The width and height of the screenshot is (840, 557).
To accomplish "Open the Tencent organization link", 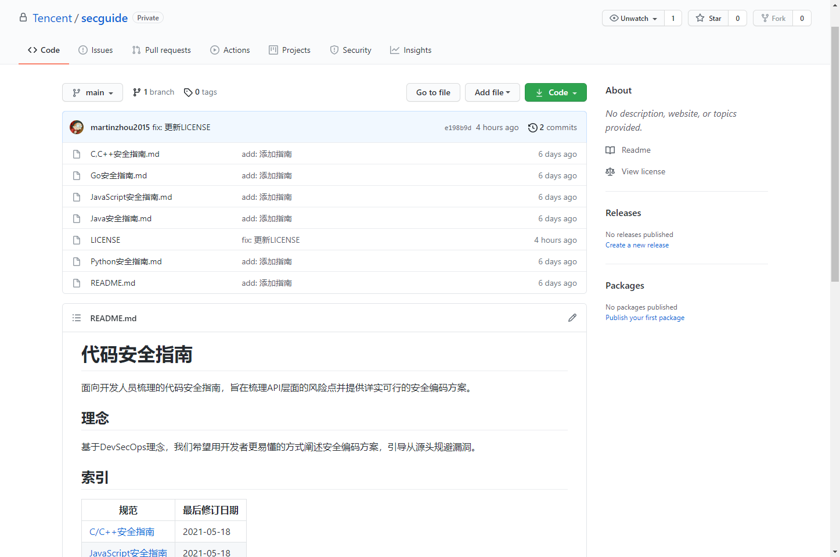I will pyautogui.click(x=52, y=18).
